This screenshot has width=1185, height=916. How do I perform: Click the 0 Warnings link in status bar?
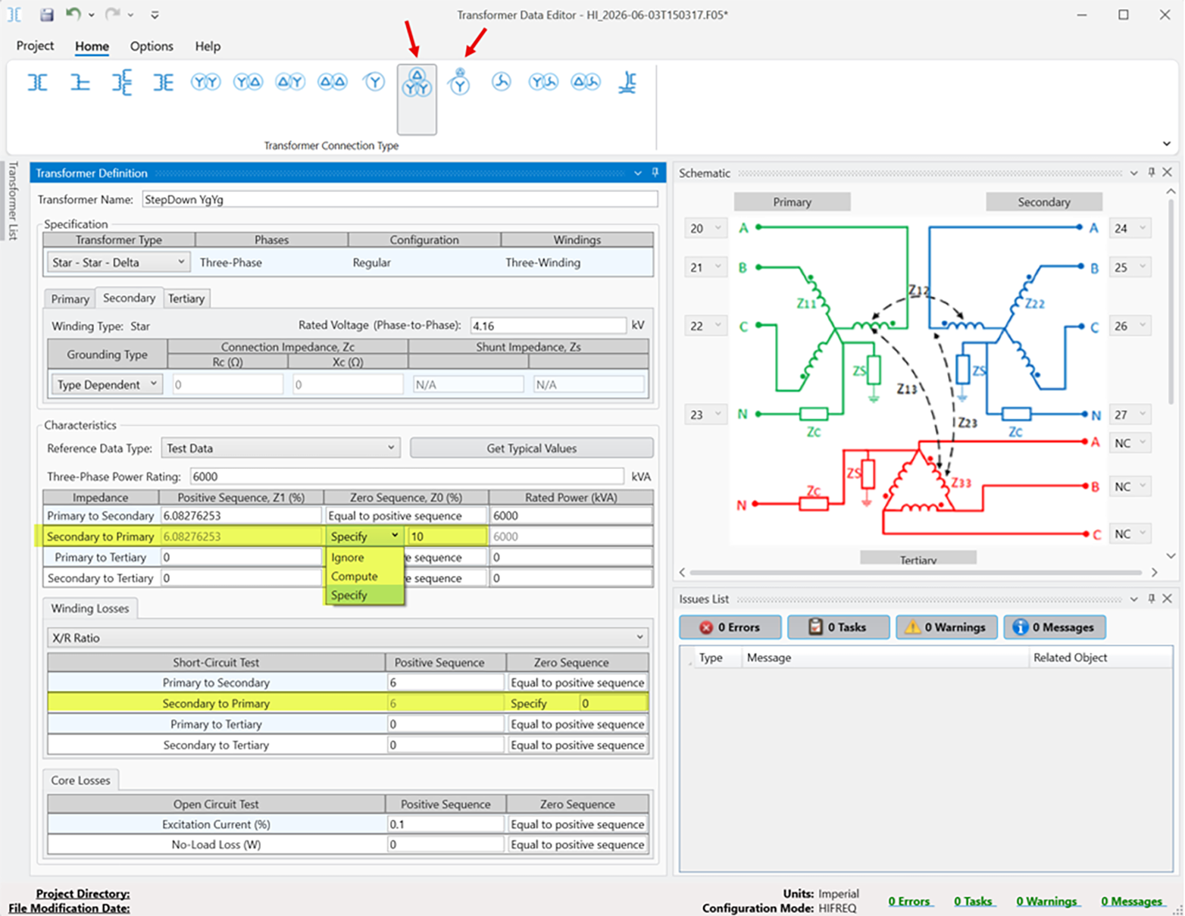click(x=1046, y=901)
